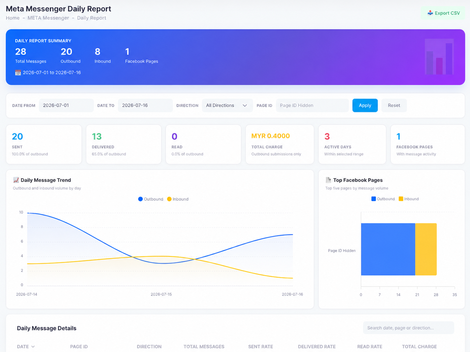Click the 'Page ID Hidden' bar chart axis label
This screenshot has height=352, width=470.
342,251
